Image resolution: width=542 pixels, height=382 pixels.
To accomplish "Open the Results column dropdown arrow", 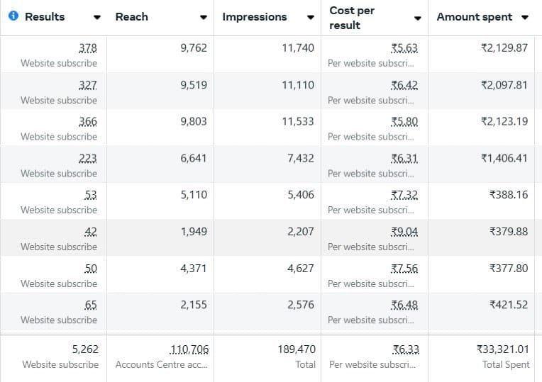I will click(97, 18).
